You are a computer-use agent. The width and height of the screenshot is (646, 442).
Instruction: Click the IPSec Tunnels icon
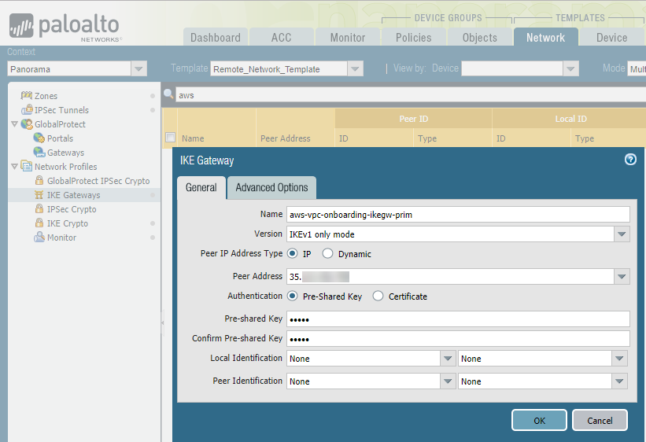point(27,110)
